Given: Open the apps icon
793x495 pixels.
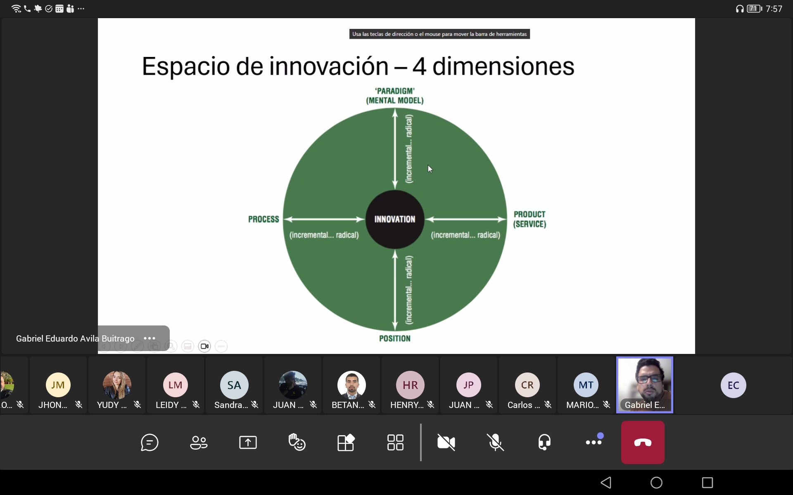Looking at the screenshot, I should coord(346,443).
